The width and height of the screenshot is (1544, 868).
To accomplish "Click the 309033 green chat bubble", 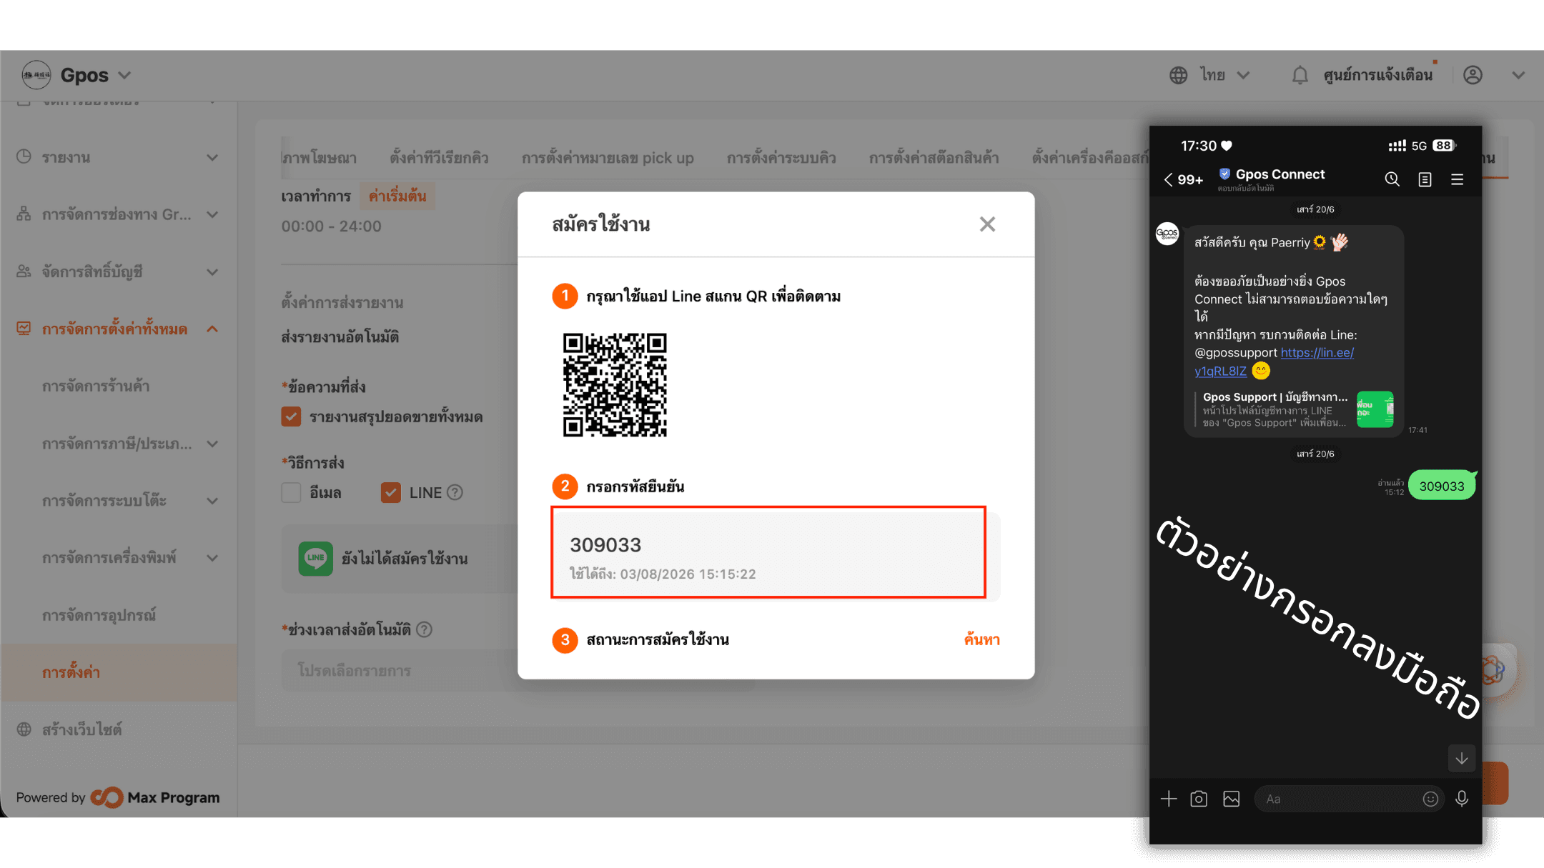I will 1441,486.
